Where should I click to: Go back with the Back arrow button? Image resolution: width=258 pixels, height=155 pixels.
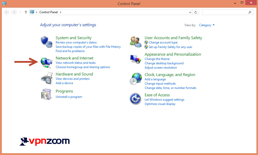click(x=7, y=12)
